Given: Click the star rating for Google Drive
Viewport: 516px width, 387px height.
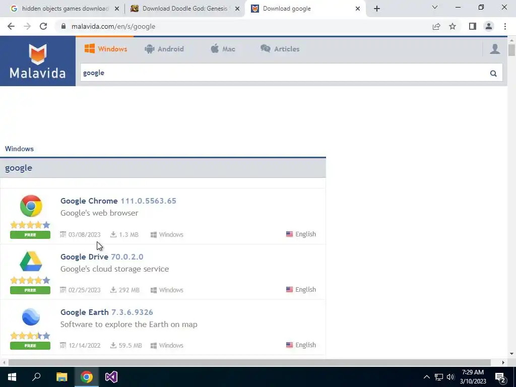Looking at the screenshot, I should (30, 280).
